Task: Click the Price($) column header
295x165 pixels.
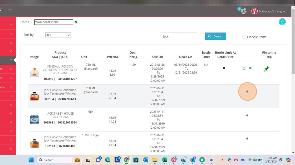Action: click(112, 57)
